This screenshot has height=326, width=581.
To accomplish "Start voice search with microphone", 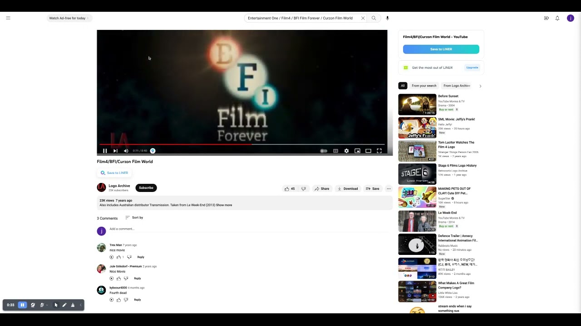I will tap(387, 18).
